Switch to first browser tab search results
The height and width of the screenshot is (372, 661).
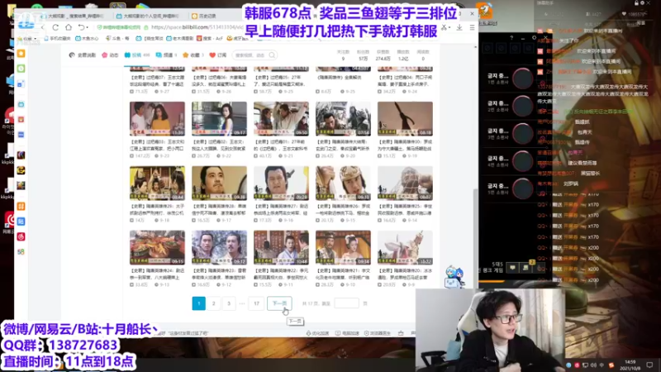[74, 16]
